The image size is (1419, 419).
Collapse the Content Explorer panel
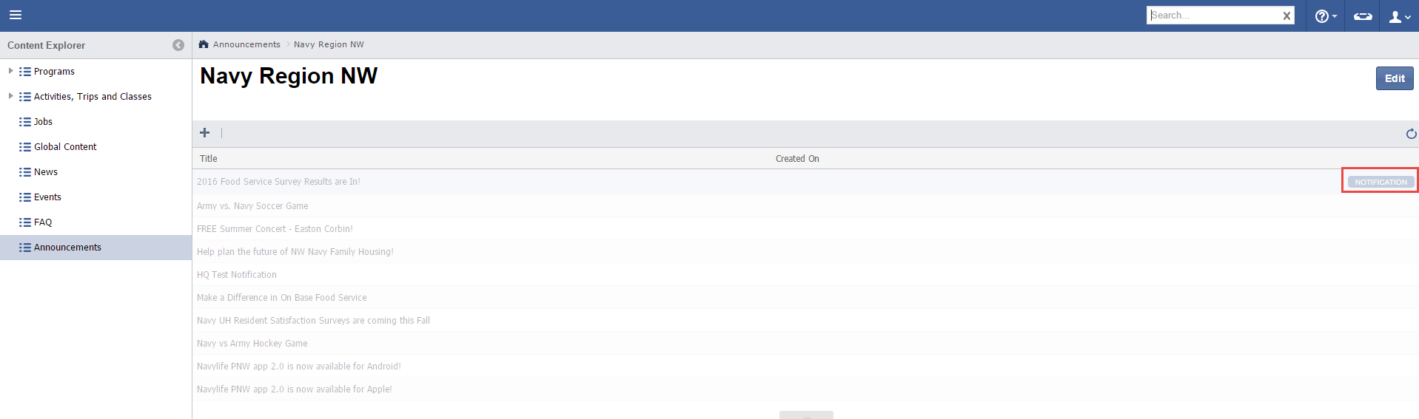coord(178,45)
